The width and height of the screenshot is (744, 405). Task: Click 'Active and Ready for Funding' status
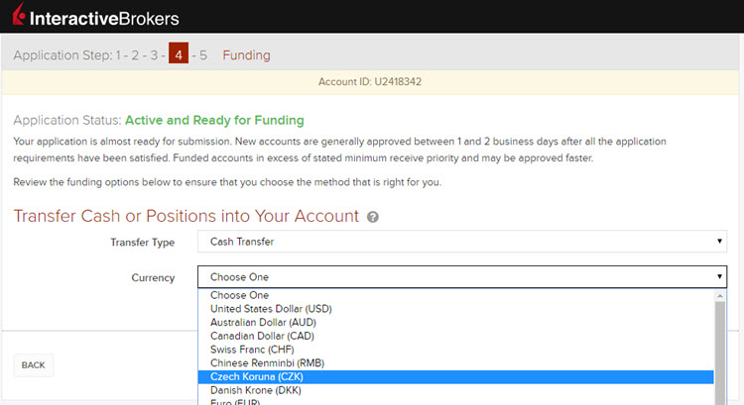click(214, 121)
